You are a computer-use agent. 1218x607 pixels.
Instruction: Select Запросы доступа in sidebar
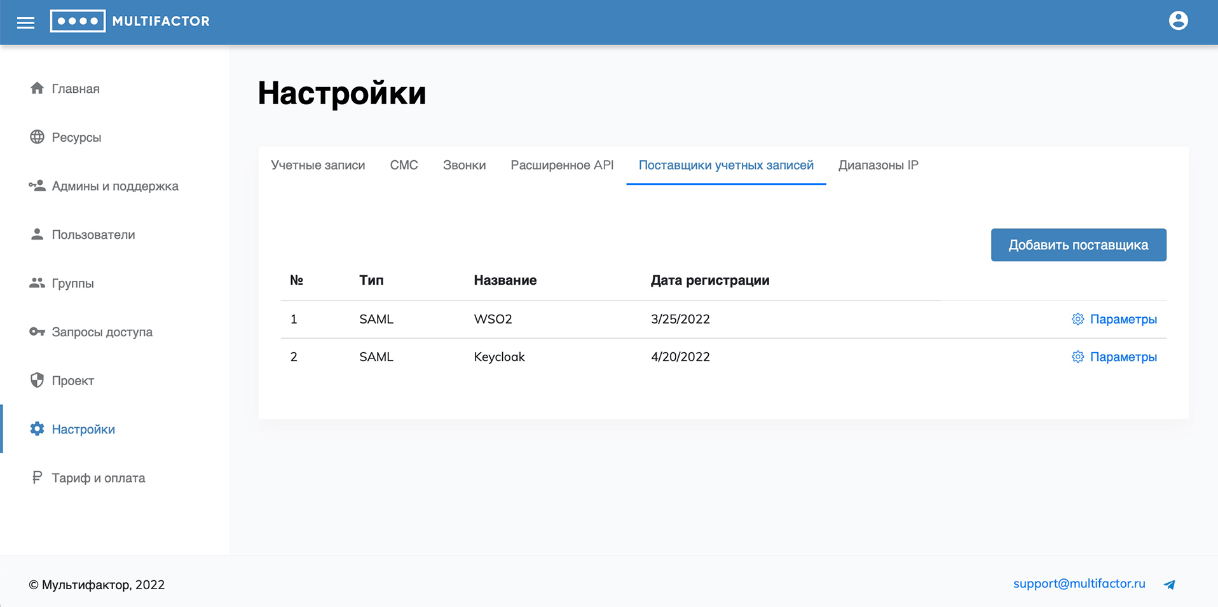102,332
